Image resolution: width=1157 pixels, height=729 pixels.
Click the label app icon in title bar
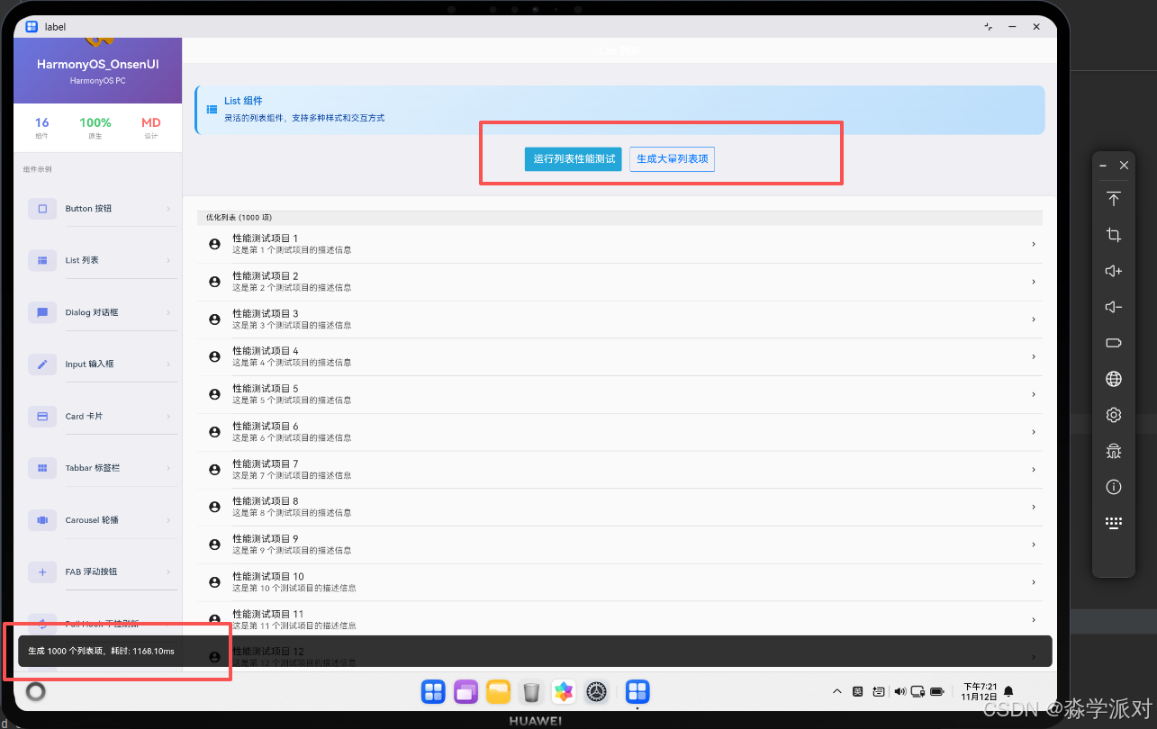pyautogui.click(x=32, y=27)
